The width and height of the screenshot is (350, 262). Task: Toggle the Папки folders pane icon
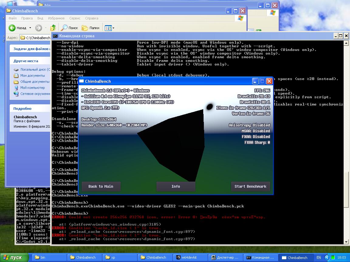click(85, 28)
